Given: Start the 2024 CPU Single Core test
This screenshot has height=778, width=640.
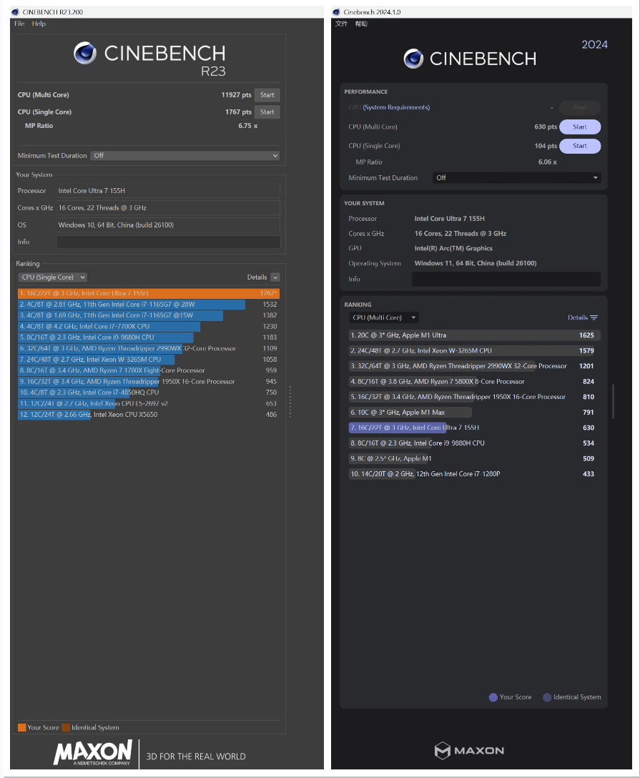Looking at the screenshot, I should (x=579, y=146).
